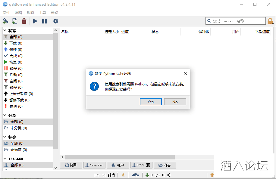The image size is (276, 179).
Task: Click the add torrent file icon
Action: point(15,21)
